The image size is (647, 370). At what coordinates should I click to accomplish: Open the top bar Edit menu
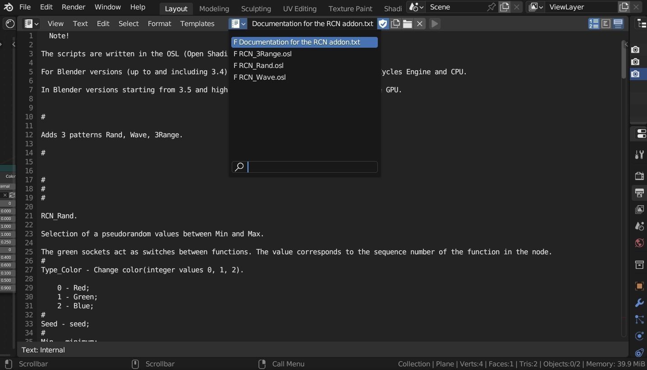point(46,7)
